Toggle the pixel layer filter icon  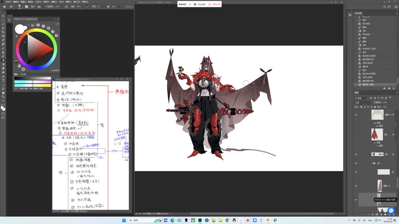point(371,98)
